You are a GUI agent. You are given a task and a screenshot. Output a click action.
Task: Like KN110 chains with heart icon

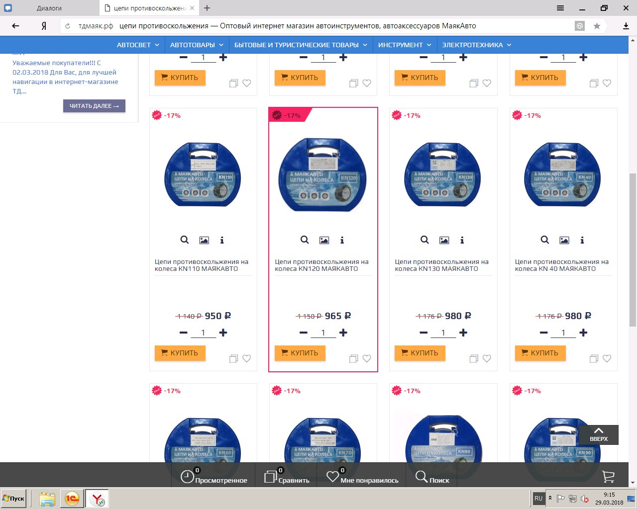pos(246,358)
